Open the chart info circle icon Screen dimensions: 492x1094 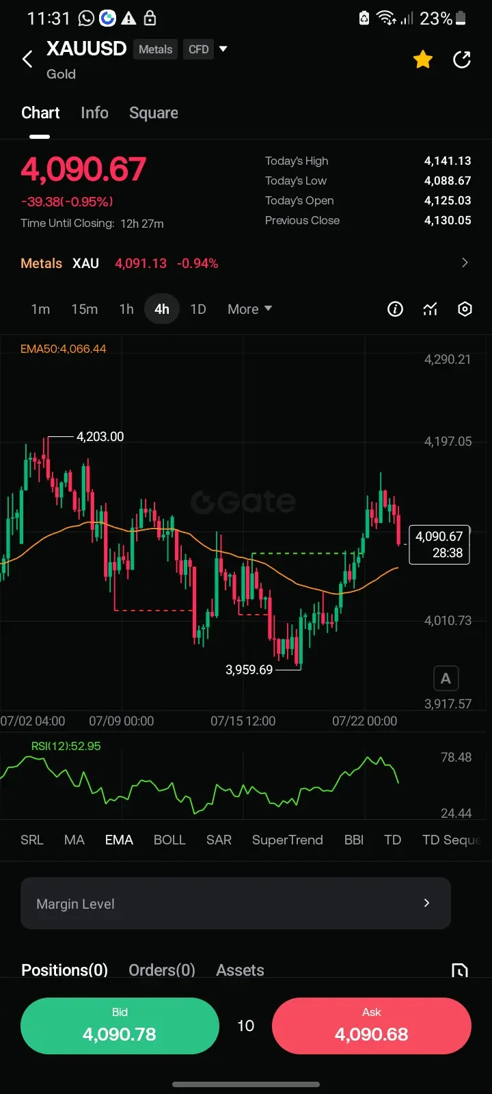coord(395,309)
